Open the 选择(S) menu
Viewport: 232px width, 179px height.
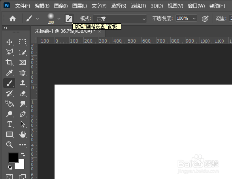pos(119,6)
